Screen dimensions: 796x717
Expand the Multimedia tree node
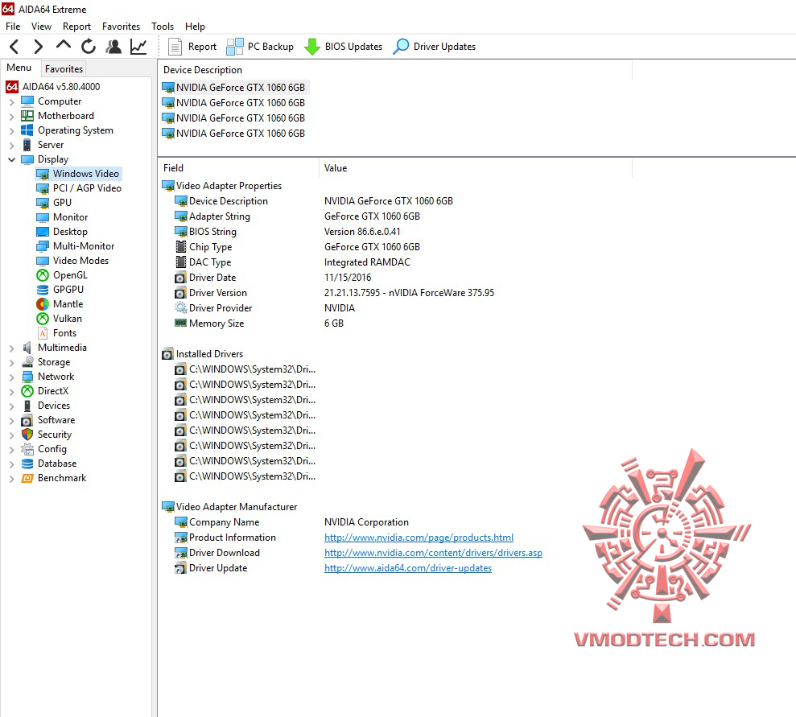pyautogui.click(x=12, y=348)
